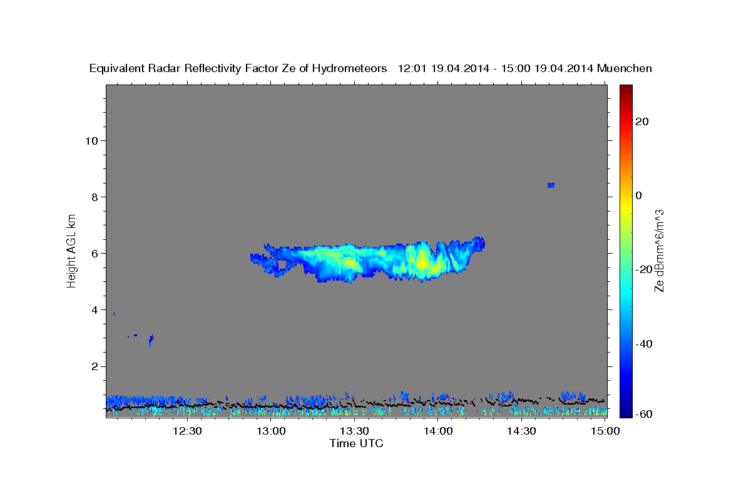Click the colorbar value '0'

[638, 195]
